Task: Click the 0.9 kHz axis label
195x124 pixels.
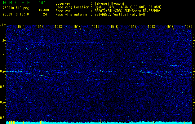Action: [3, 71]
